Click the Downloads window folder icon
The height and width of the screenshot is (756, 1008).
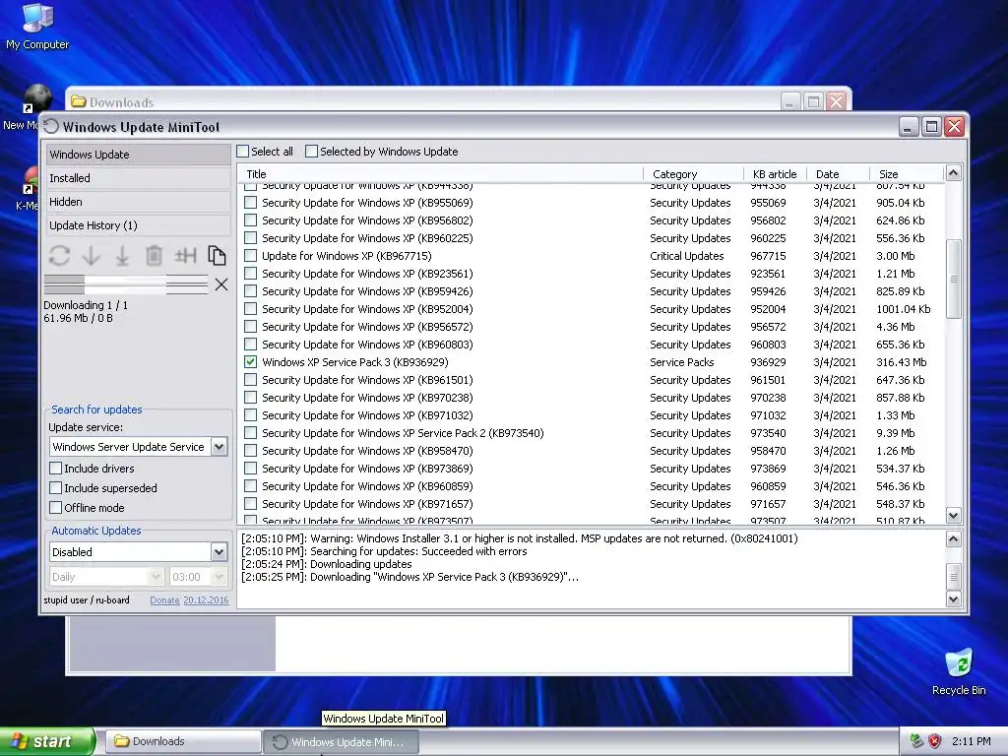click(79, 101)
